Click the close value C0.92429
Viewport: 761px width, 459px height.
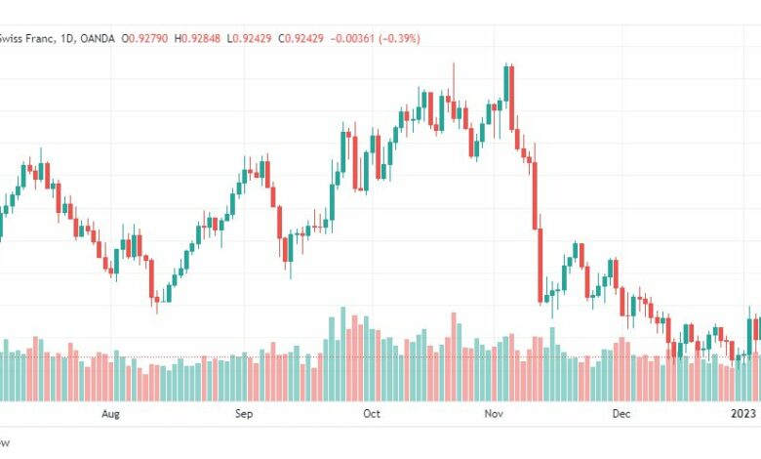(300, 38)
